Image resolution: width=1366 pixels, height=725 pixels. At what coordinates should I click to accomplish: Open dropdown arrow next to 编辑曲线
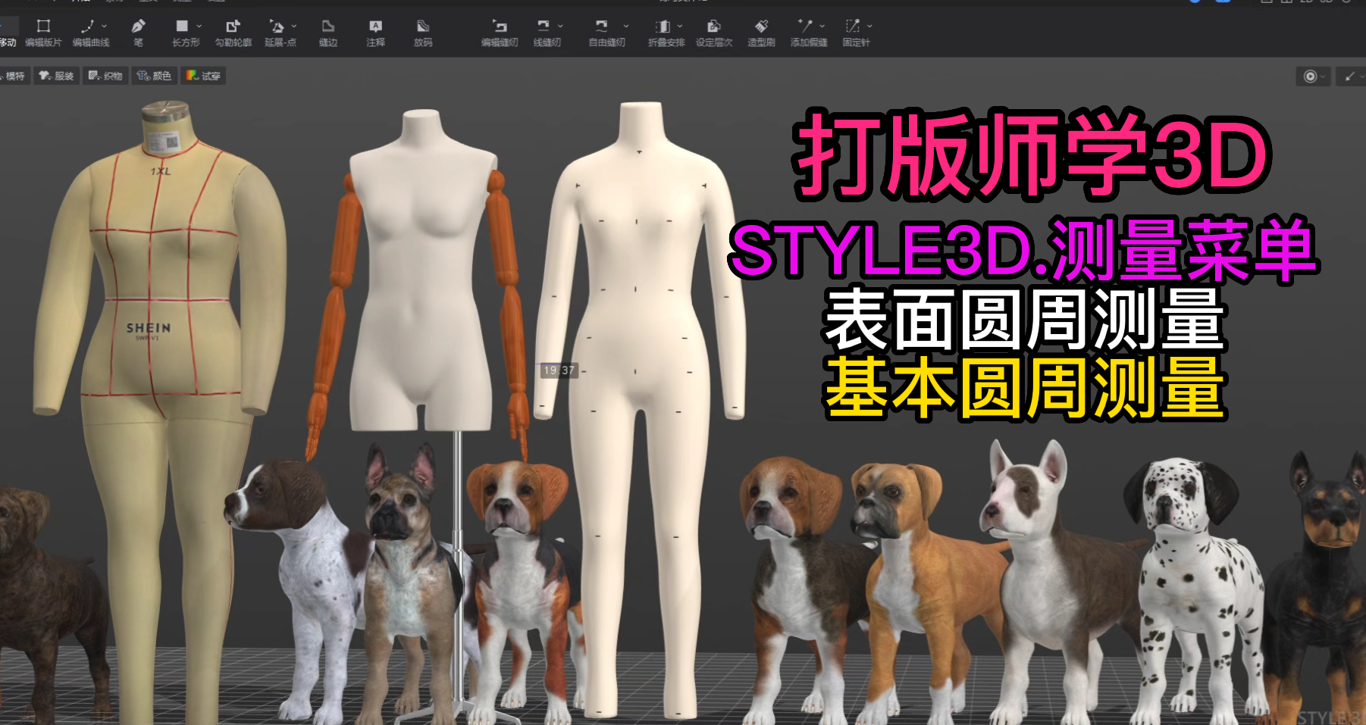point(105,27)
